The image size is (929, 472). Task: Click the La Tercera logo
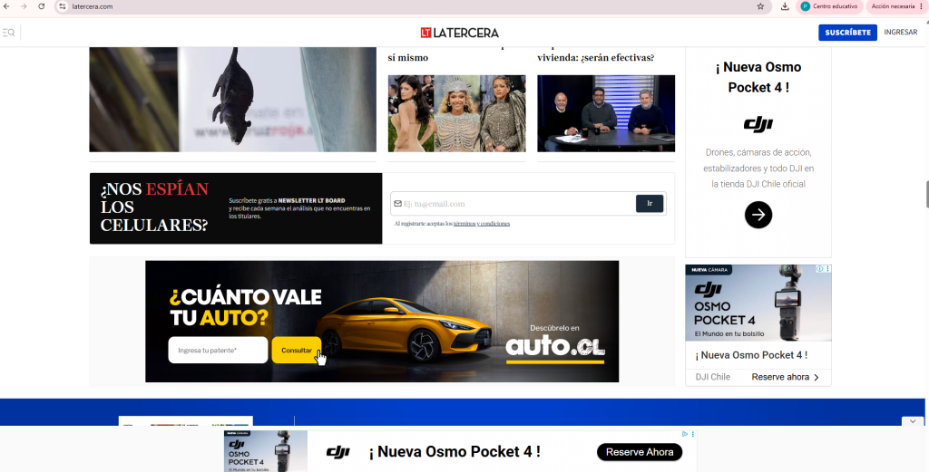pos(460,33)
